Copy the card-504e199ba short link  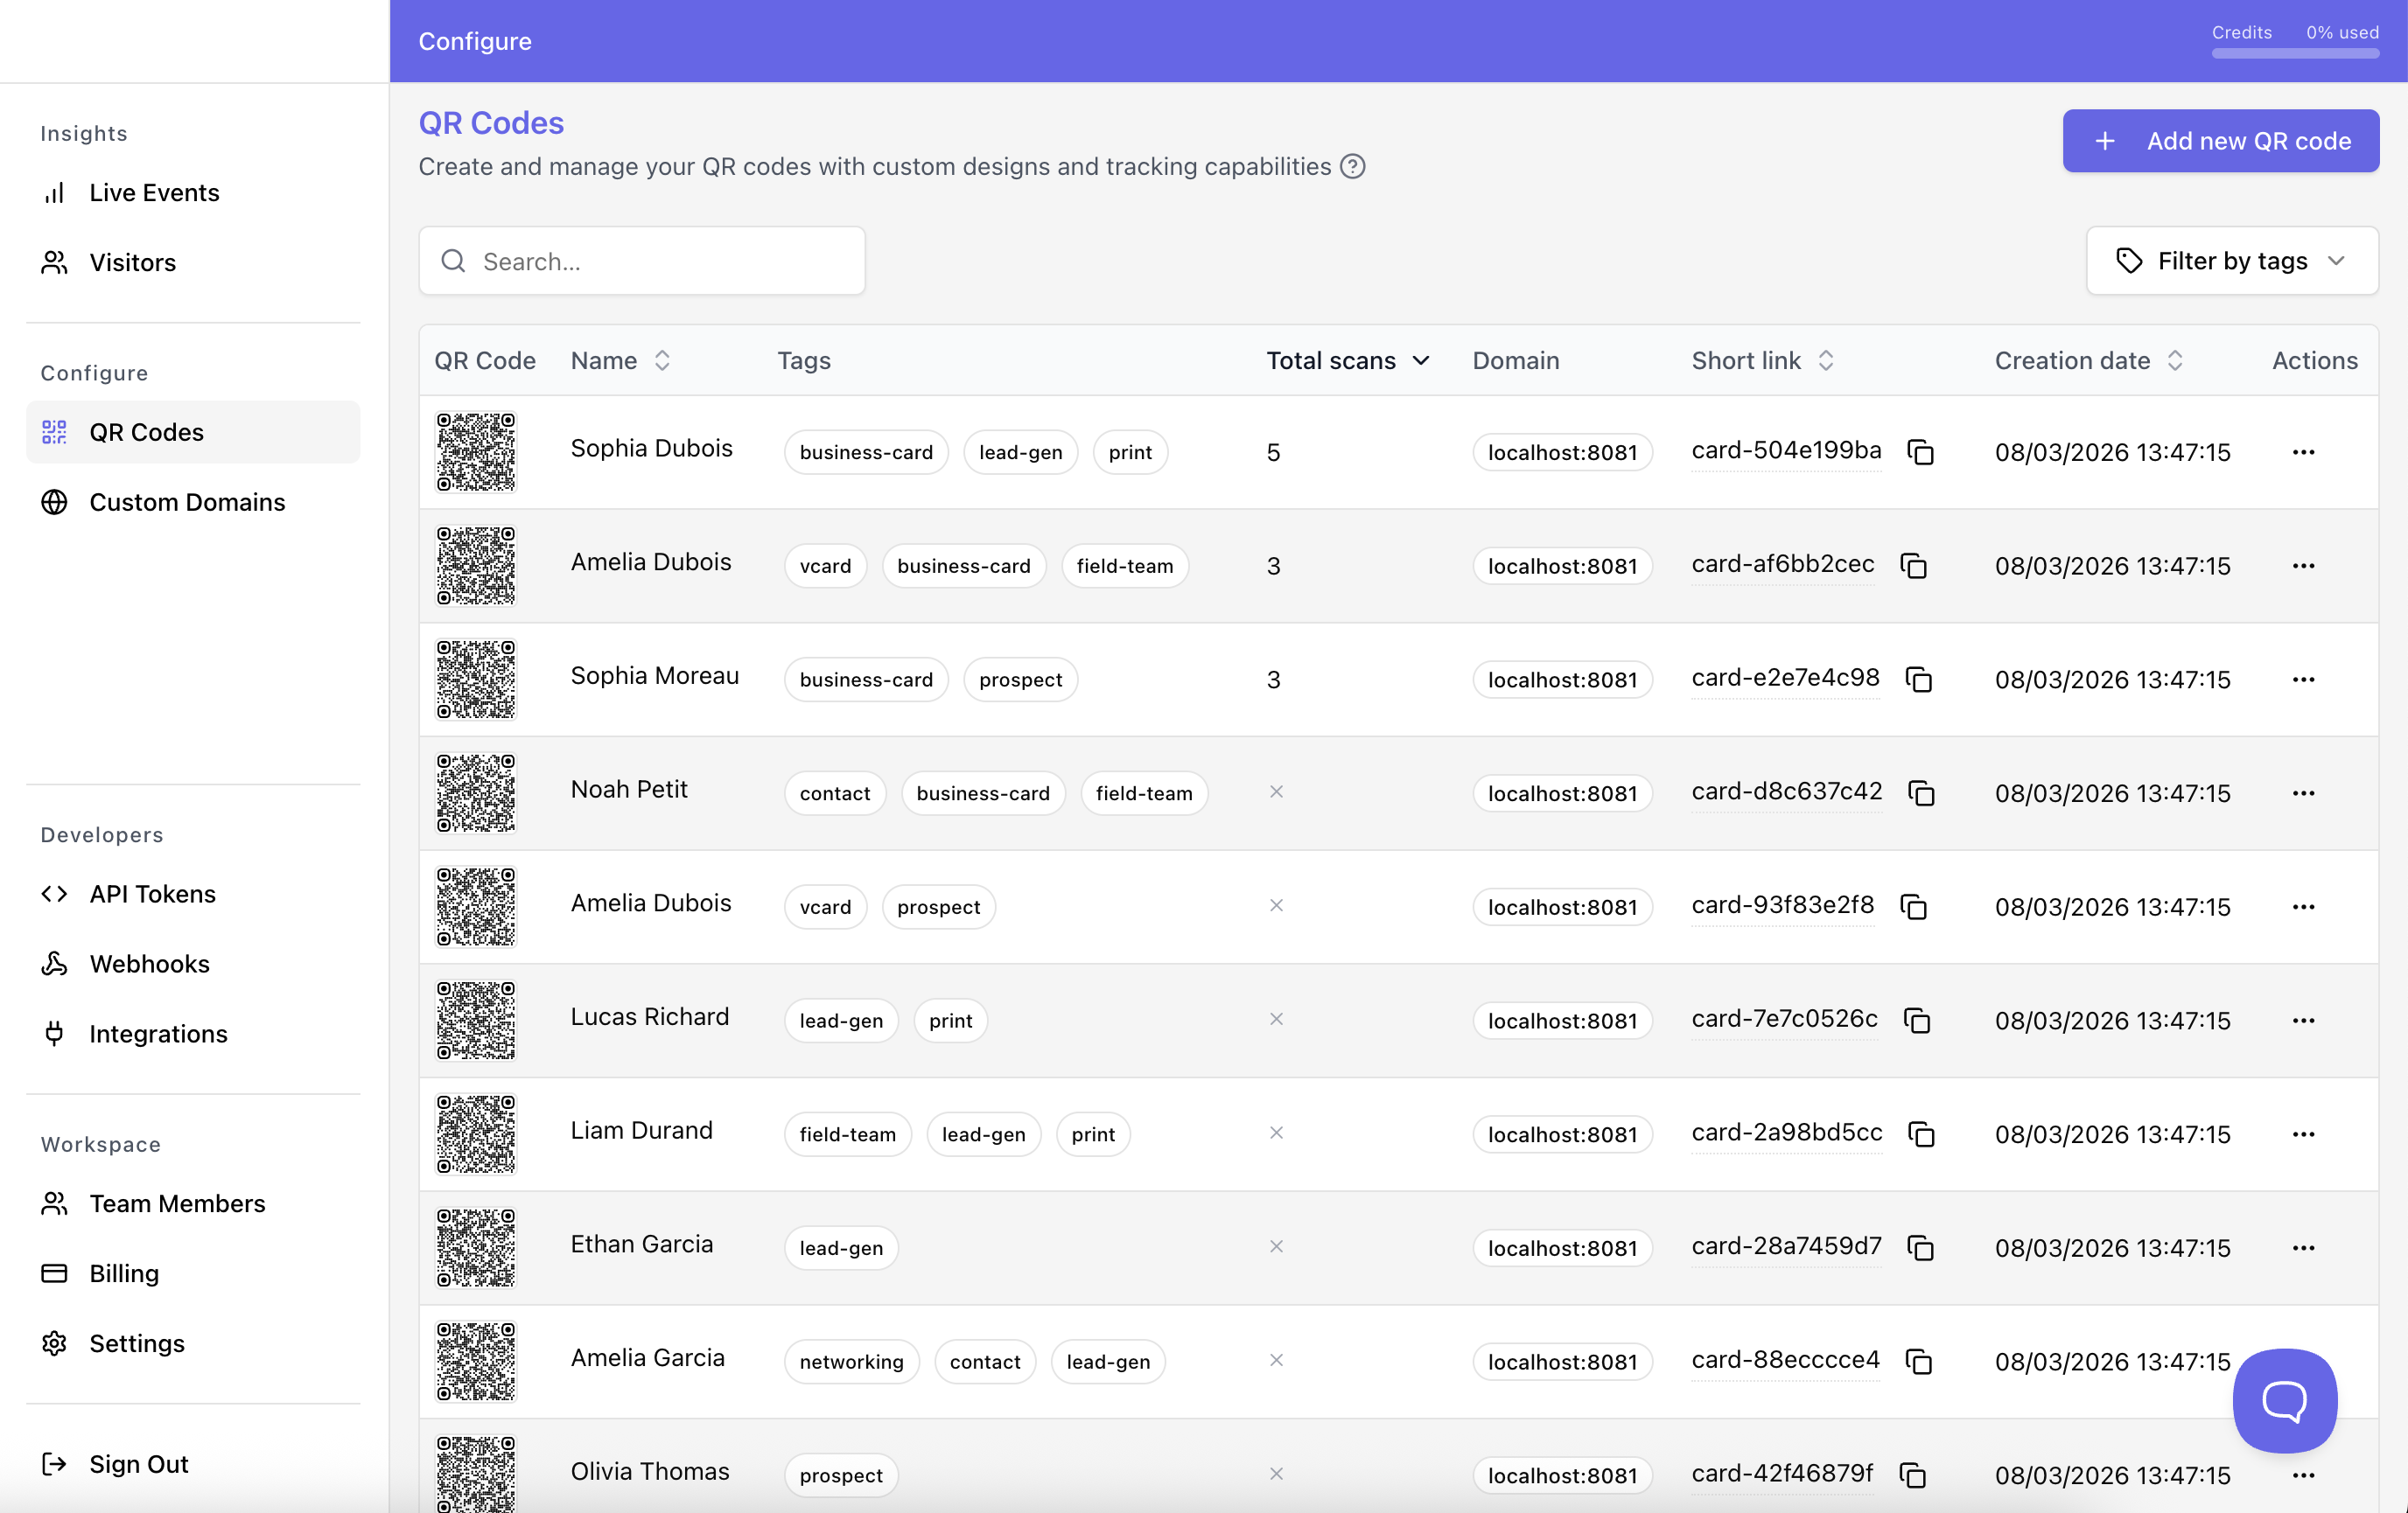(1922, 451)
